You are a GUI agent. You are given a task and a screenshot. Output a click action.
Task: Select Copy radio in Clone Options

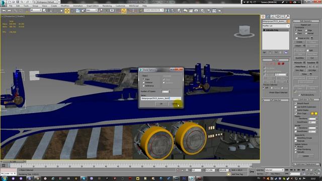(x=144, y=79)
